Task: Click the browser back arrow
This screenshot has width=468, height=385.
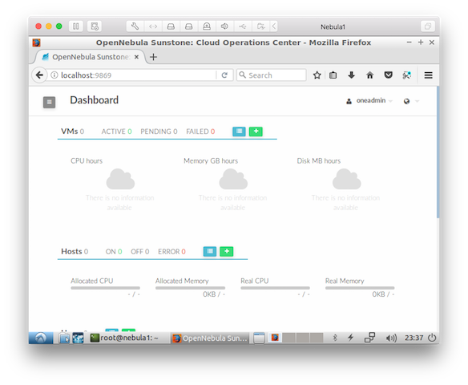Action: click(x=39, y=75)
